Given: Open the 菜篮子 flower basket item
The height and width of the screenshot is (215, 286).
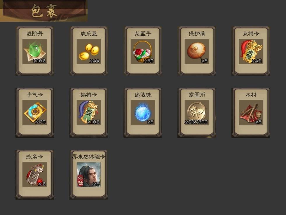Looking at the screenshot, I should click(x=143, y=51).
